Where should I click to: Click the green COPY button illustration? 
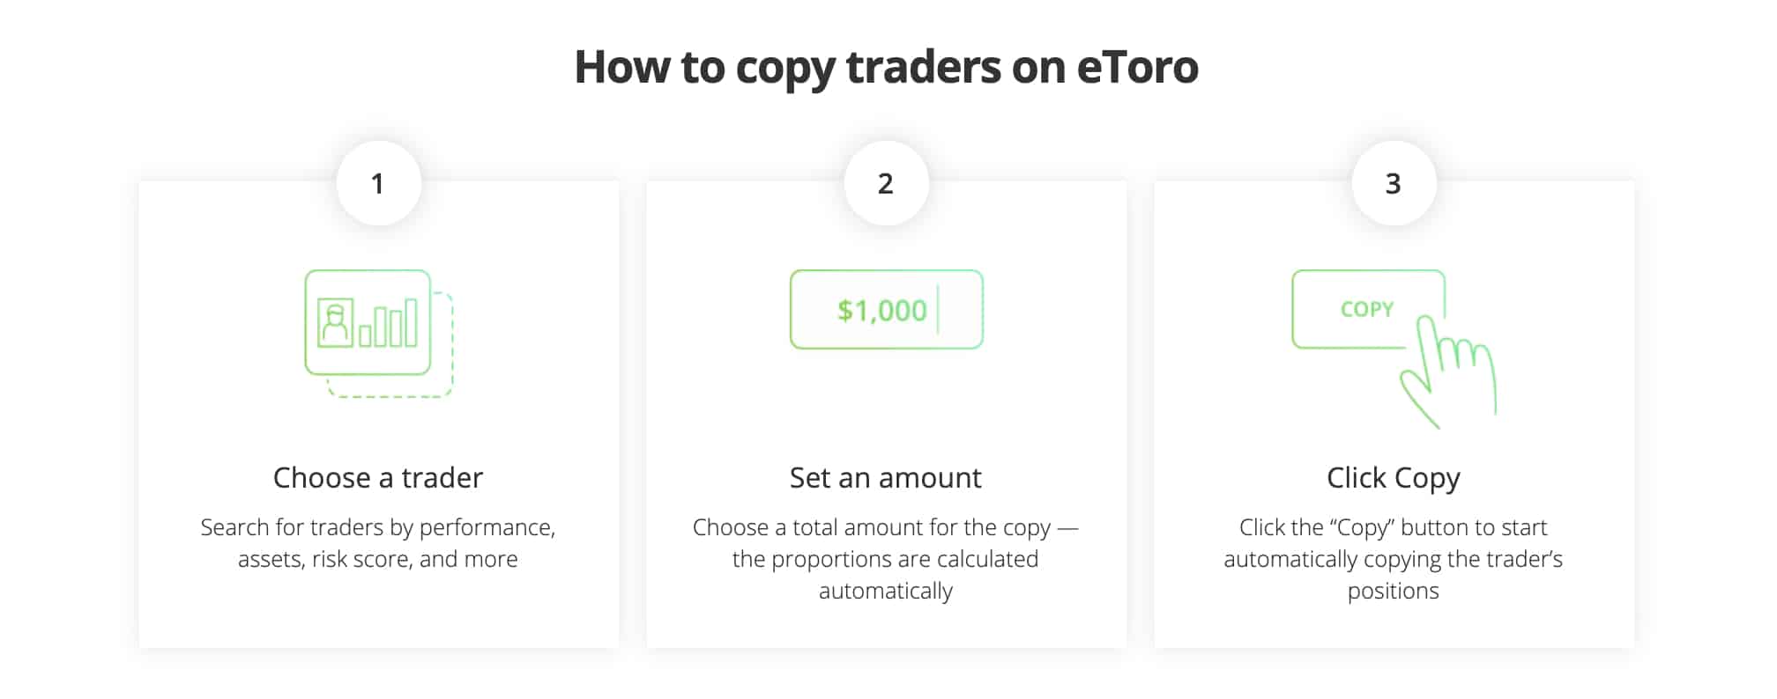1368,309
